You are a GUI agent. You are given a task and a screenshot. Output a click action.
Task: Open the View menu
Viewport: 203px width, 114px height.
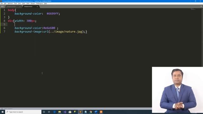[x=19, y=3]
